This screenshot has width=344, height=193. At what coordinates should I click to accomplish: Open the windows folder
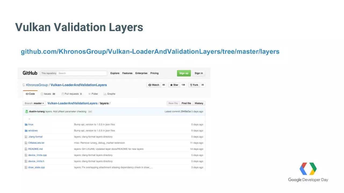33,131
